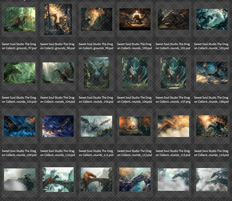The image size is (232, 201).
Task: Highlight the caption text ending rounds_114.psd
Action: [212, 153]
